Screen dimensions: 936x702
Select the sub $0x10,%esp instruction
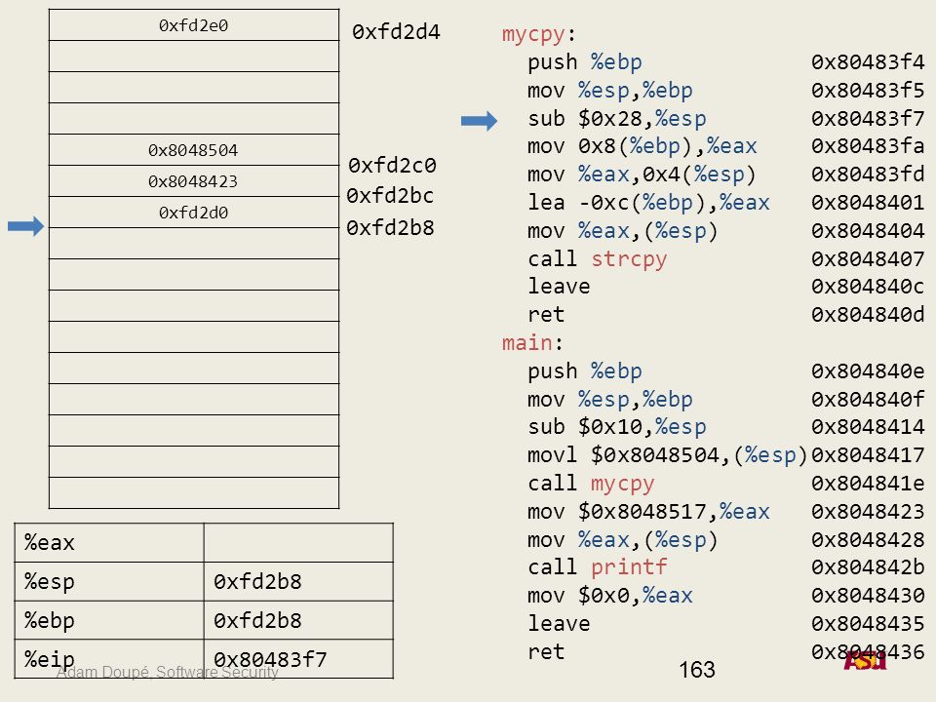[x=616, y=427]
